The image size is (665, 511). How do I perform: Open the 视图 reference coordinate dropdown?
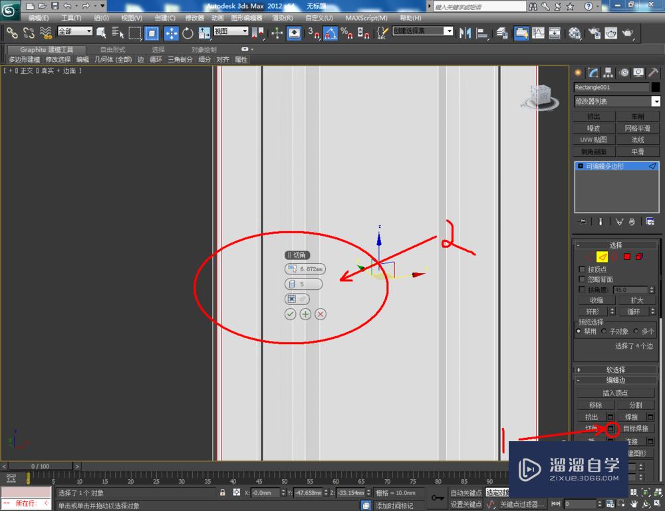(231, 31)
